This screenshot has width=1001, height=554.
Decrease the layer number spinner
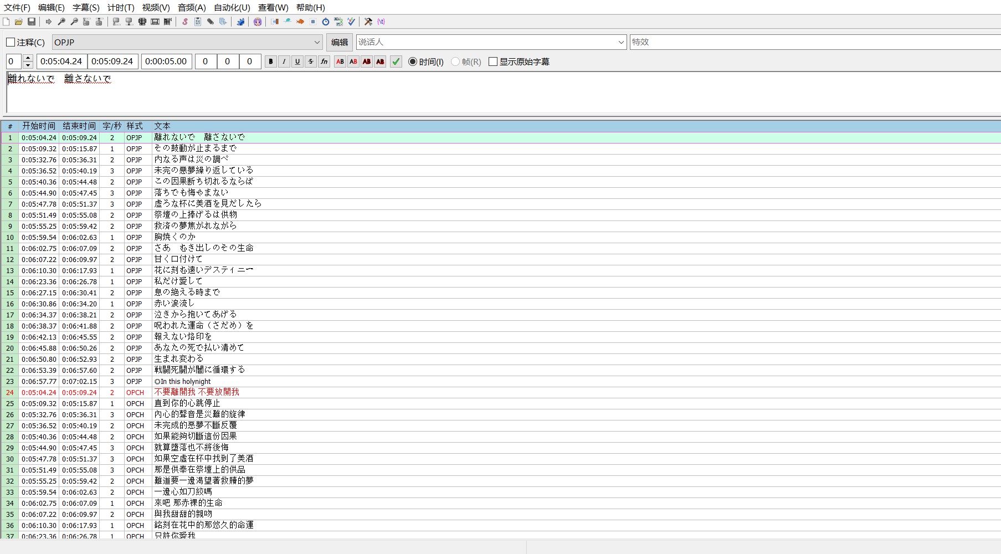tap(28, 65)
